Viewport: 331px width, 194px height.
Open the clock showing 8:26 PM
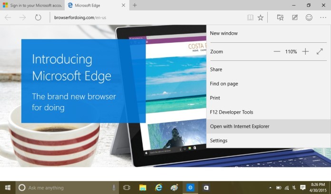pos(318,187)
